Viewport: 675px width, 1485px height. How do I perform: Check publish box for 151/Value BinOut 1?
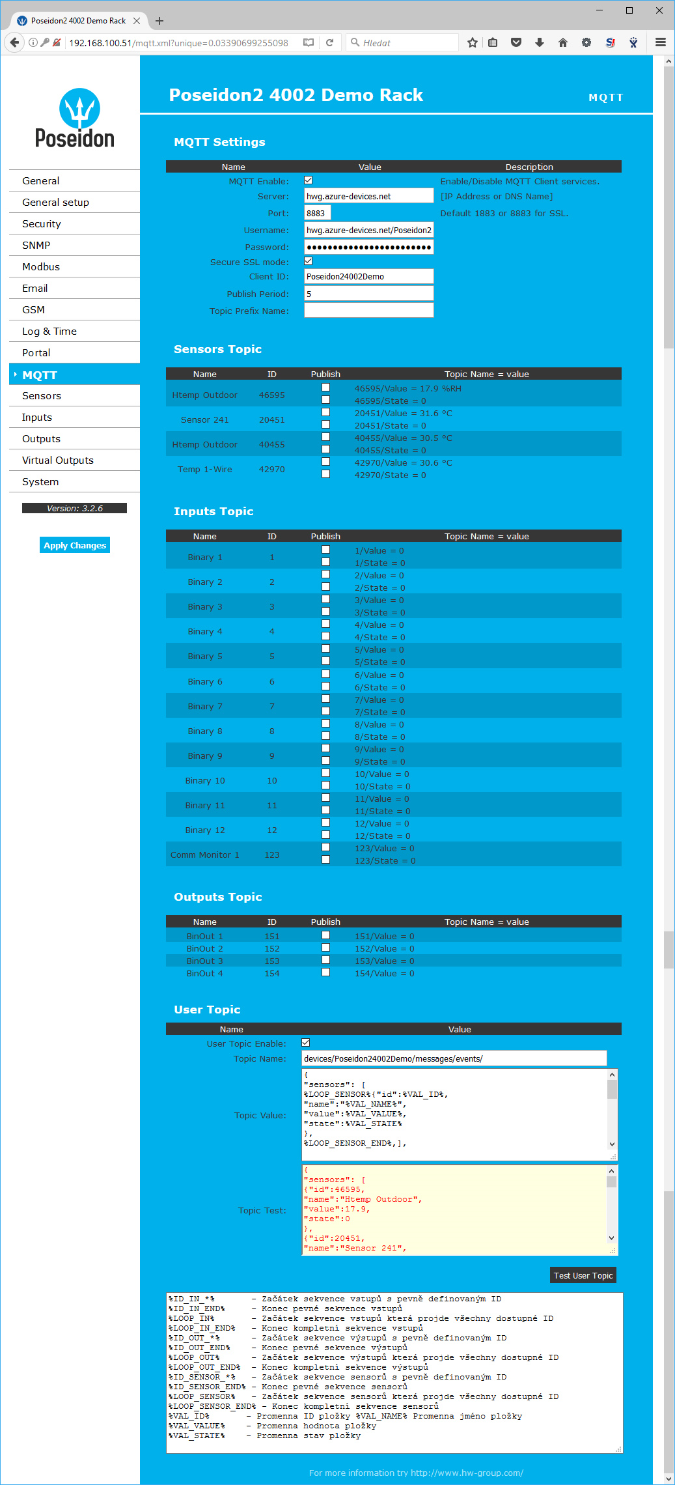pos(325,935)
